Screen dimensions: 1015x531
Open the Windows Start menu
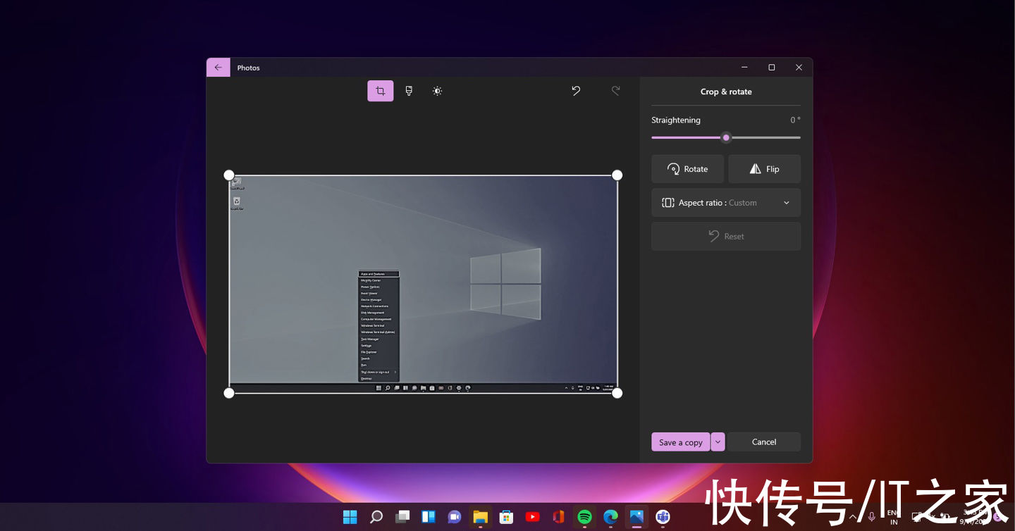click(350, 518)
